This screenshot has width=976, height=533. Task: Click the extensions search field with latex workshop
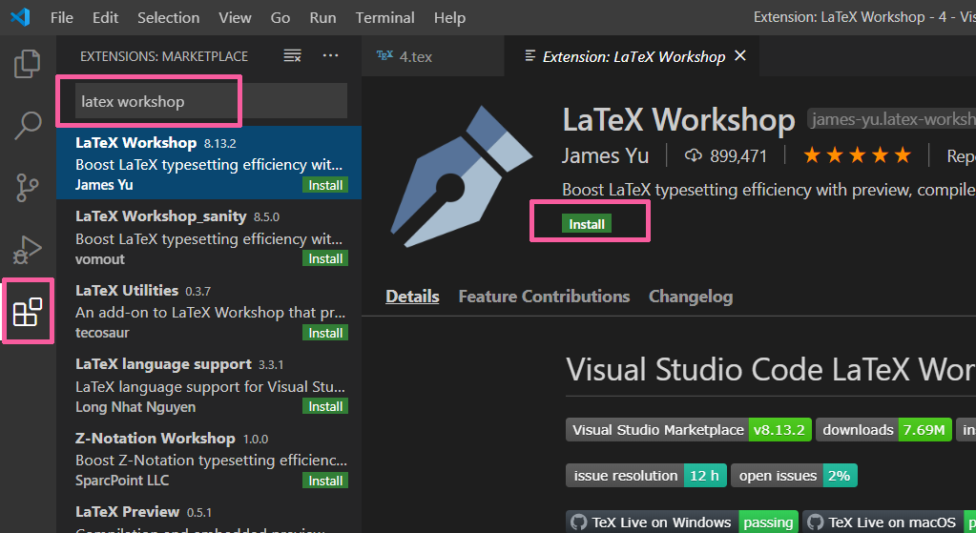point(211,101)
